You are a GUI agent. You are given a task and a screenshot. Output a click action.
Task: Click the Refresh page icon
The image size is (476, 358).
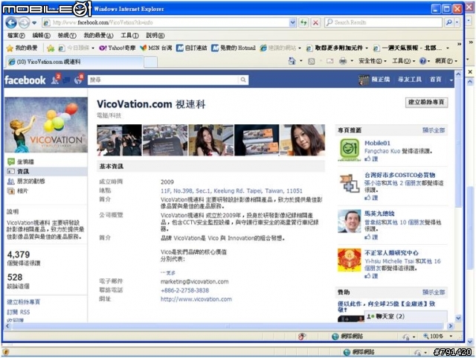(x=303, y=22)
